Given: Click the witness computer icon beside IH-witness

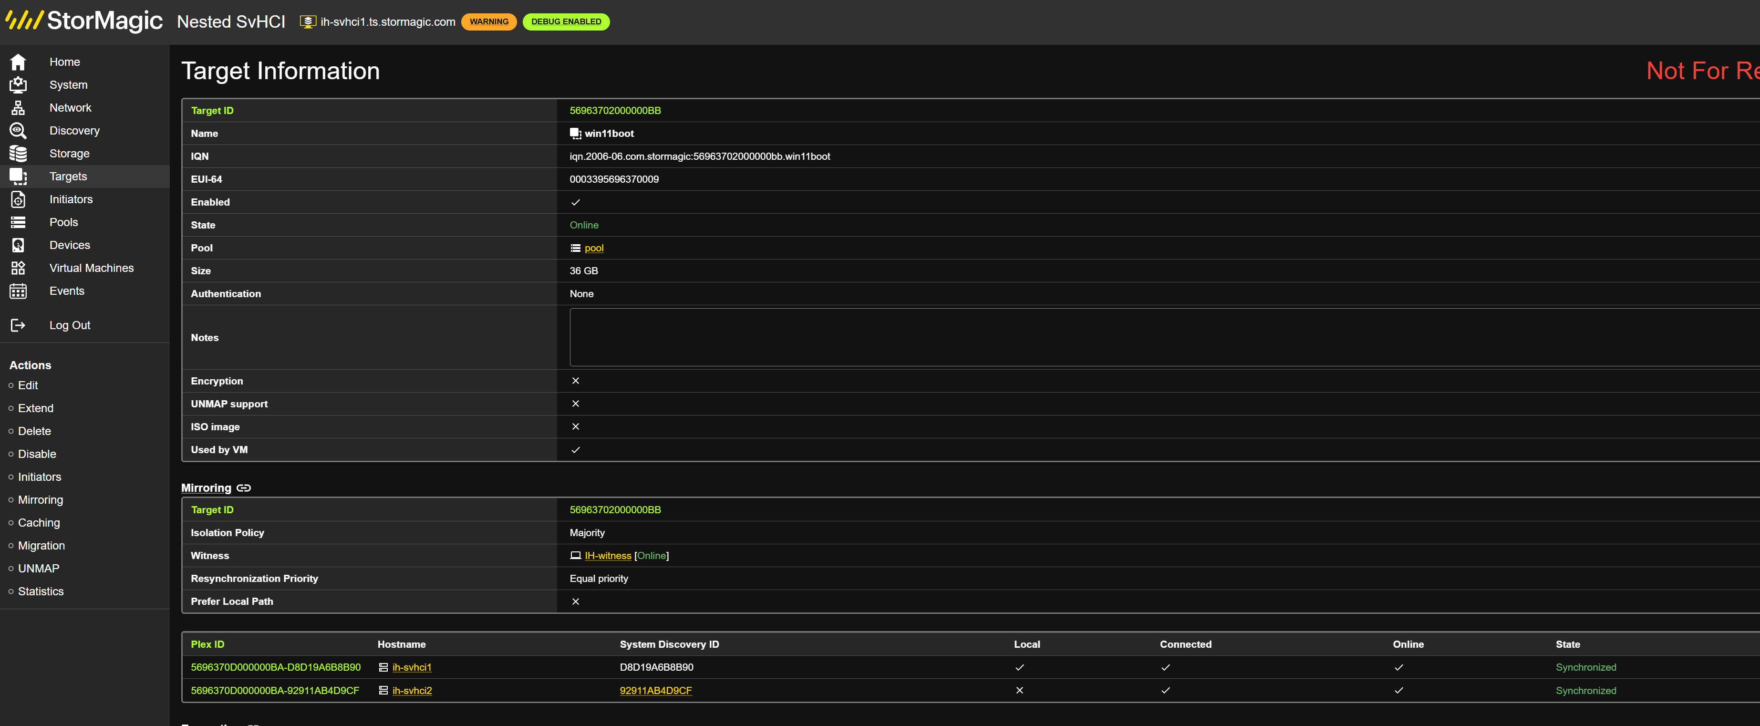Looking at the screenshot, I should (x=575, y=556).
